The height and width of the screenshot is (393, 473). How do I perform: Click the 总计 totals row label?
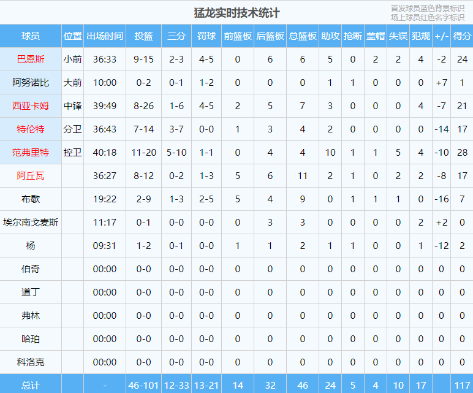pyautogui.click(x=31, y=385)
